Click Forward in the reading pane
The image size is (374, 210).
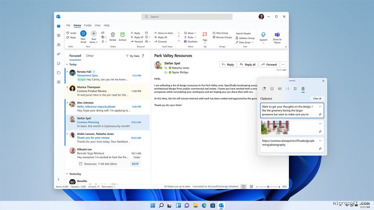coord(269,64)
